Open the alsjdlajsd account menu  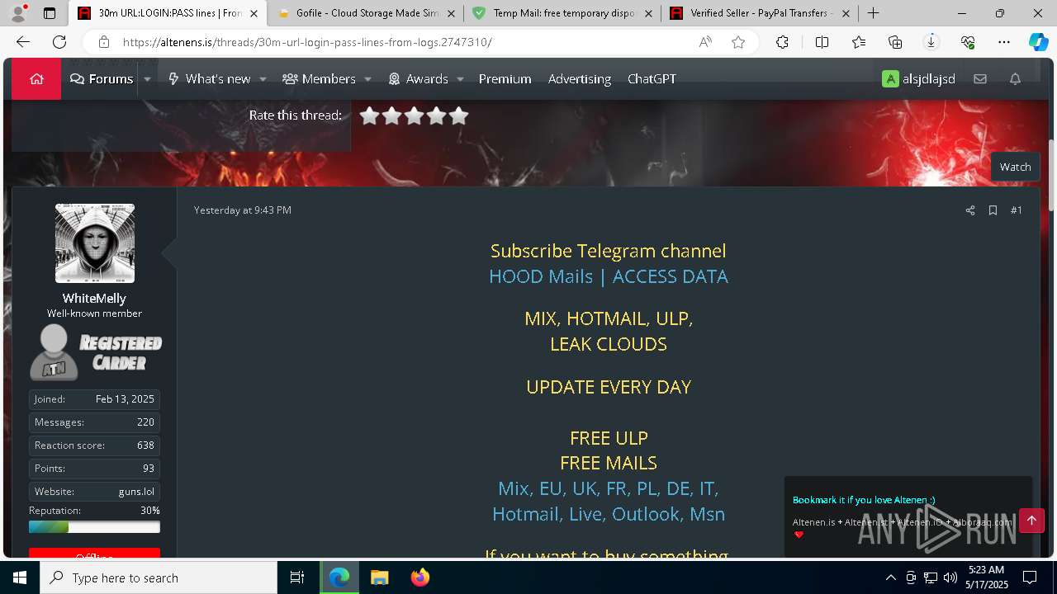918,78
